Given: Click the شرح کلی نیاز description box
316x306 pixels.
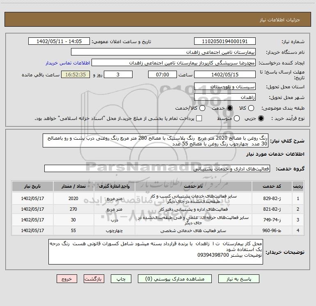Looking at the screenshot, I should (x=156, y=140).
